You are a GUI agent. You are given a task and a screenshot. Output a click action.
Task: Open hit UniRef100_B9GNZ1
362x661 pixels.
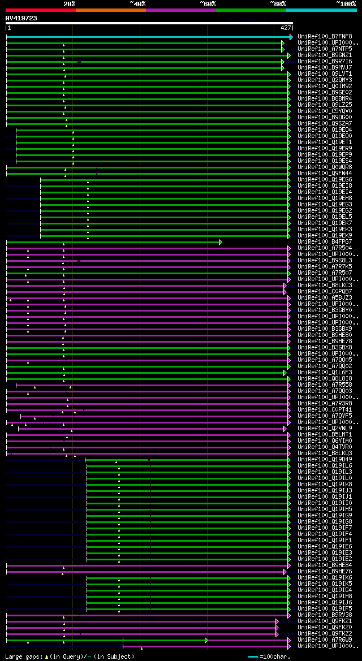325,55
